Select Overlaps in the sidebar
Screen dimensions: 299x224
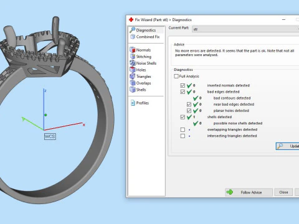point(143,83)
